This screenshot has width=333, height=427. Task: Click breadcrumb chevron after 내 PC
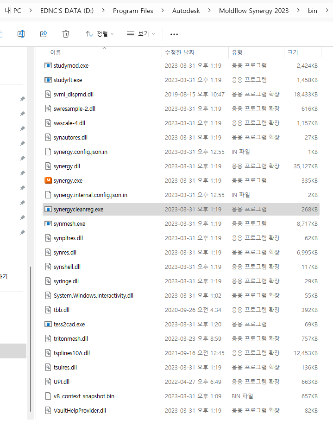pos(31,10)
